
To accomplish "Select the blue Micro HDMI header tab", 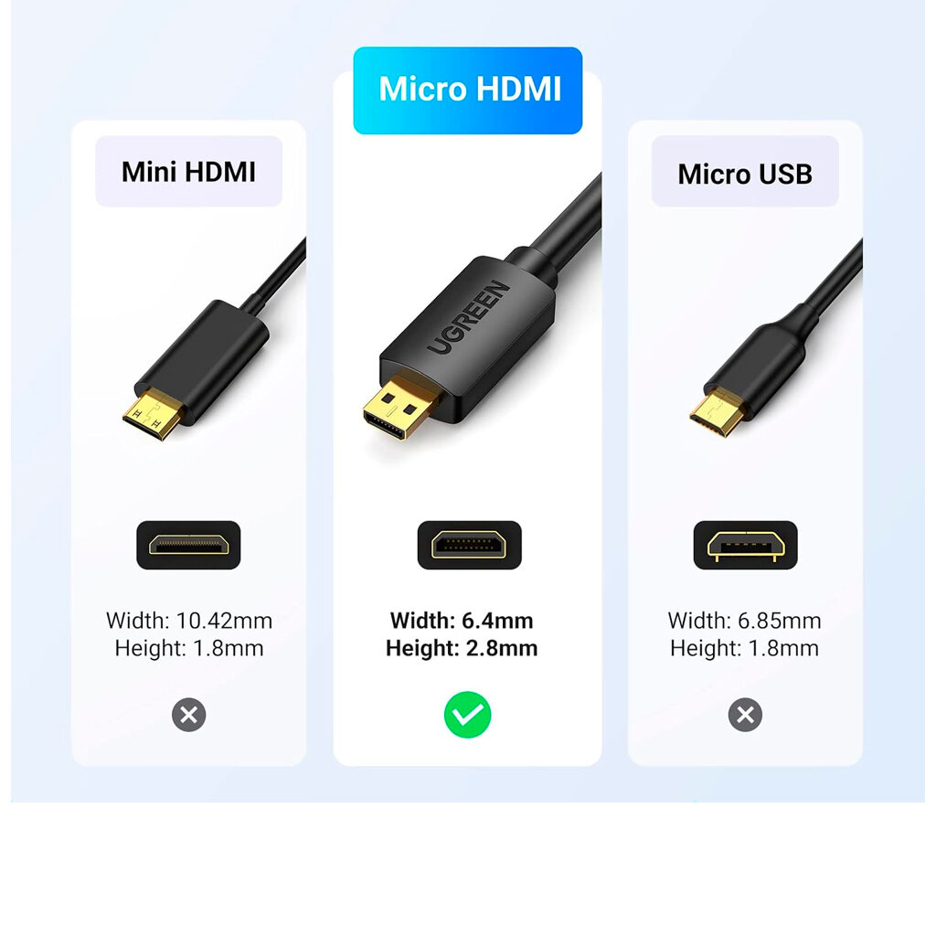I will pyautogui.click(x=467, y=90).
